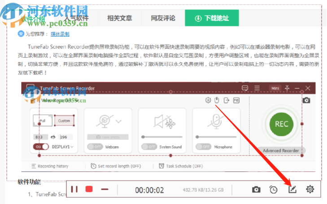Minimize the recording toolbar with dash icon

[105, 189]
